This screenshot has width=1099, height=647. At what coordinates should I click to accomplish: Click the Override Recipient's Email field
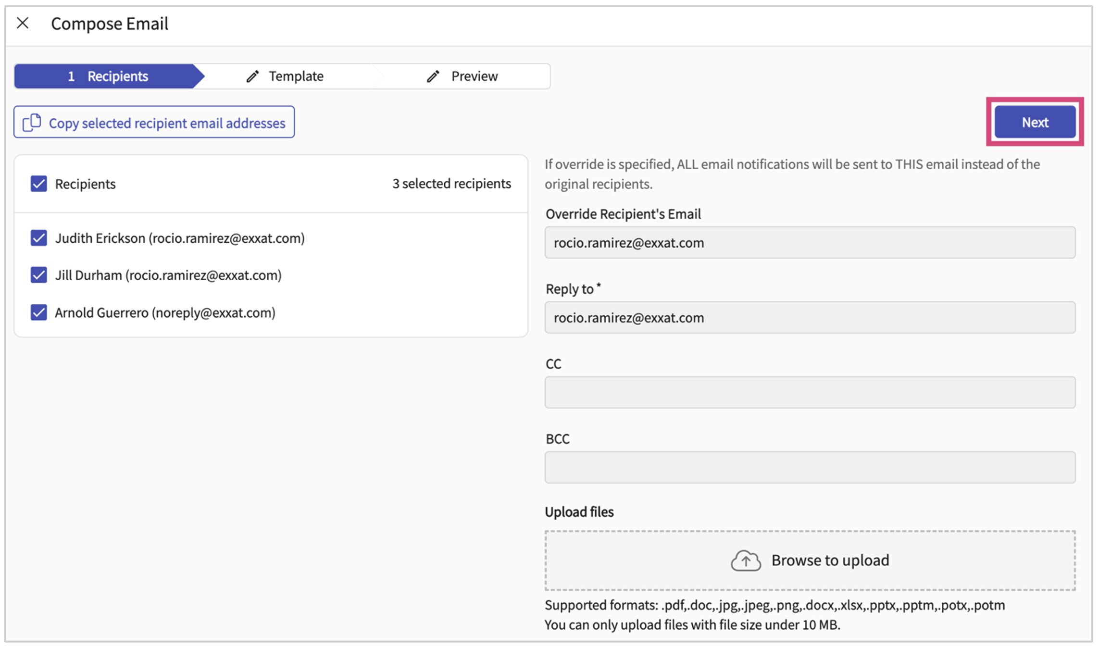pyautogui.click(x=810, y=243)
